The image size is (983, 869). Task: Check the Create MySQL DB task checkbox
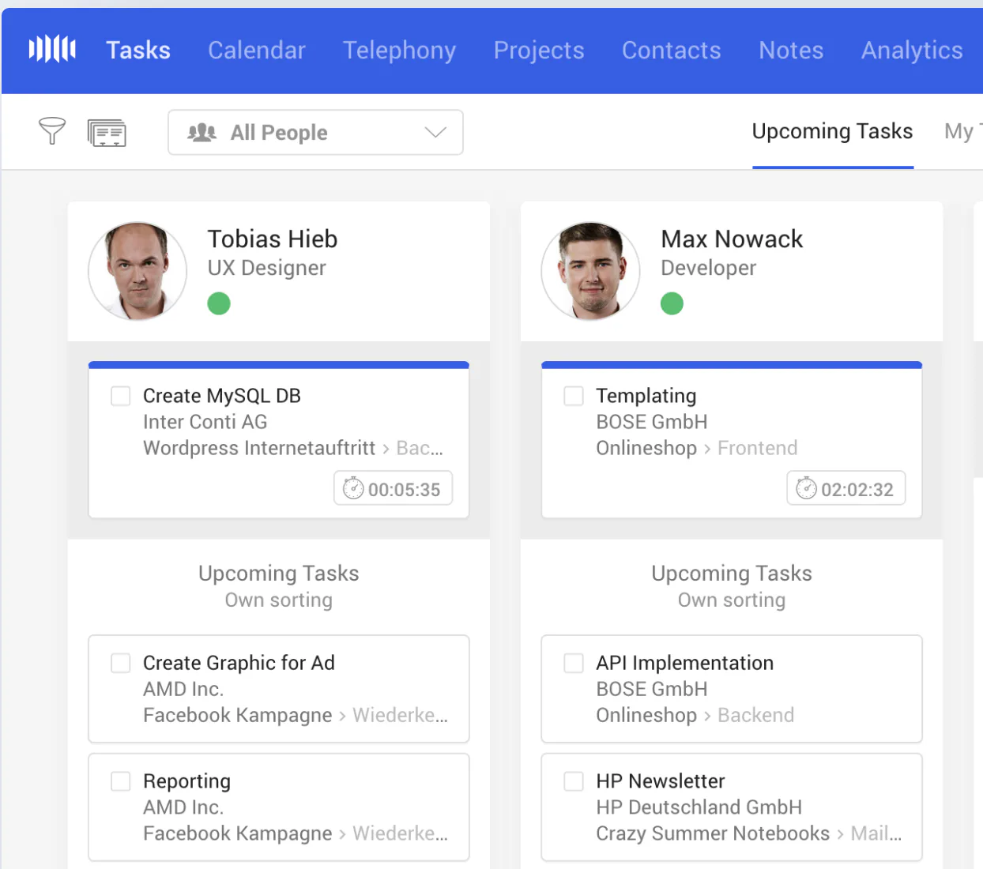tap(120, 395)
